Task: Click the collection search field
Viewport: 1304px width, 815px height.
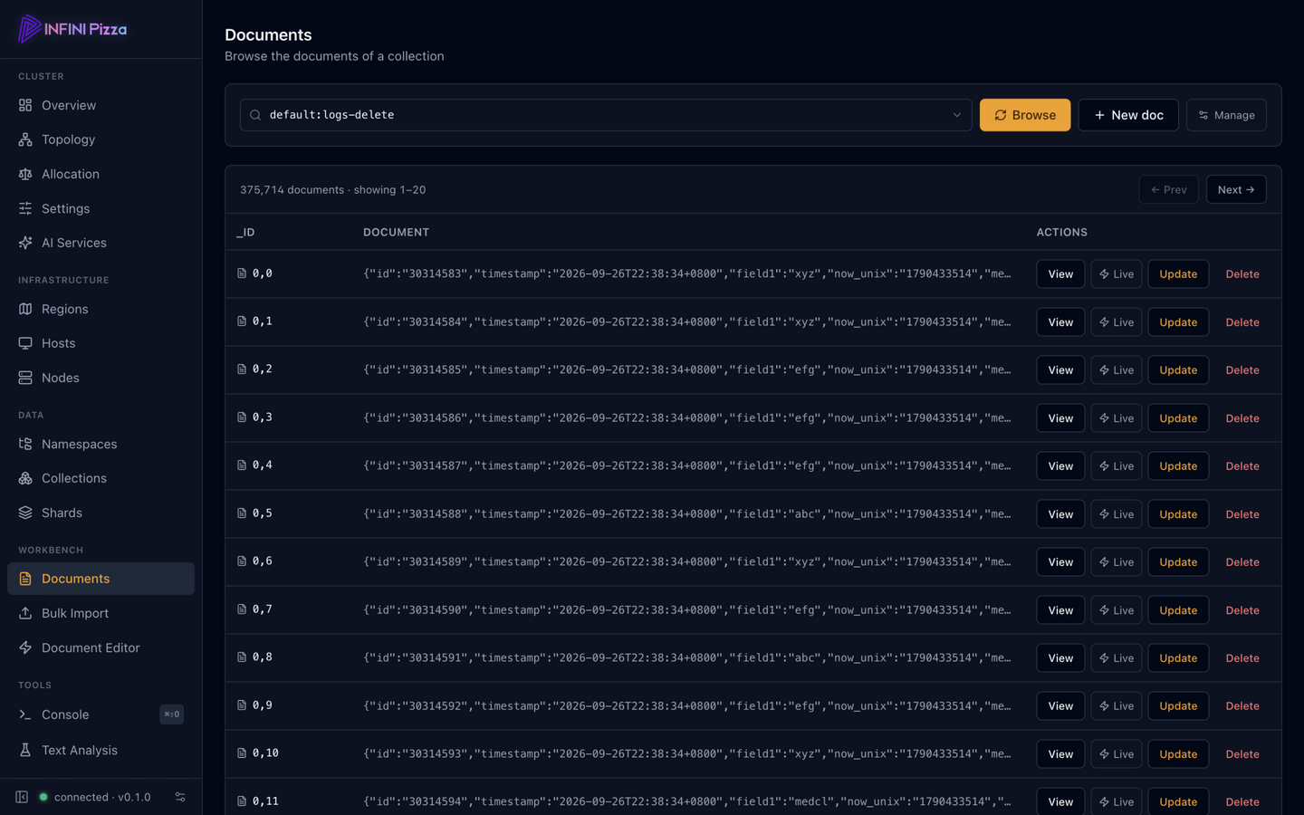Action: (606, 115)
